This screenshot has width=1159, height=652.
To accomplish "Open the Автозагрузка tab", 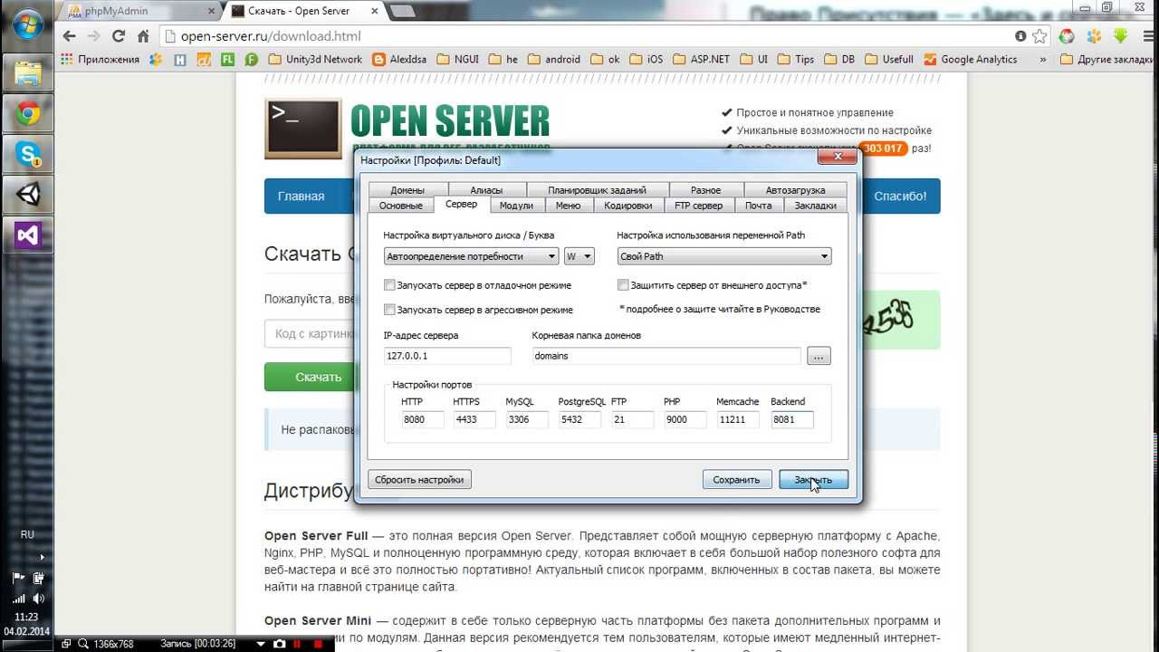I will [x=795, y=190].
